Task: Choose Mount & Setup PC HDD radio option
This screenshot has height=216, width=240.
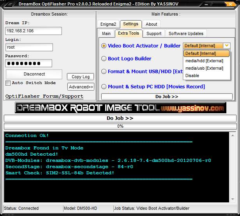Action: [x=104, y=86]
